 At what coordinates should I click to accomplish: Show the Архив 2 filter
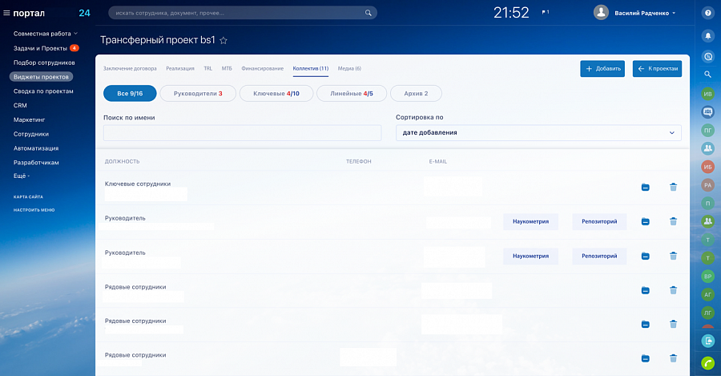click(x=416, y=94)
